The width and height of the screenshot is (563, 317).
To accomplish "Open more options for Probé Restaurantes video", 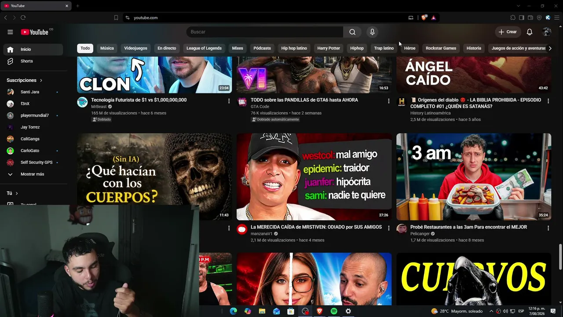I will (x=548, y=228).
